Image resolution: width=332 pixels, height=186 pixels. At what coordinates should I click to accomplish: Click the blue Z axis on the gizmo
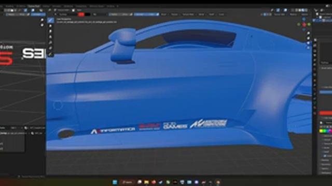304,20
